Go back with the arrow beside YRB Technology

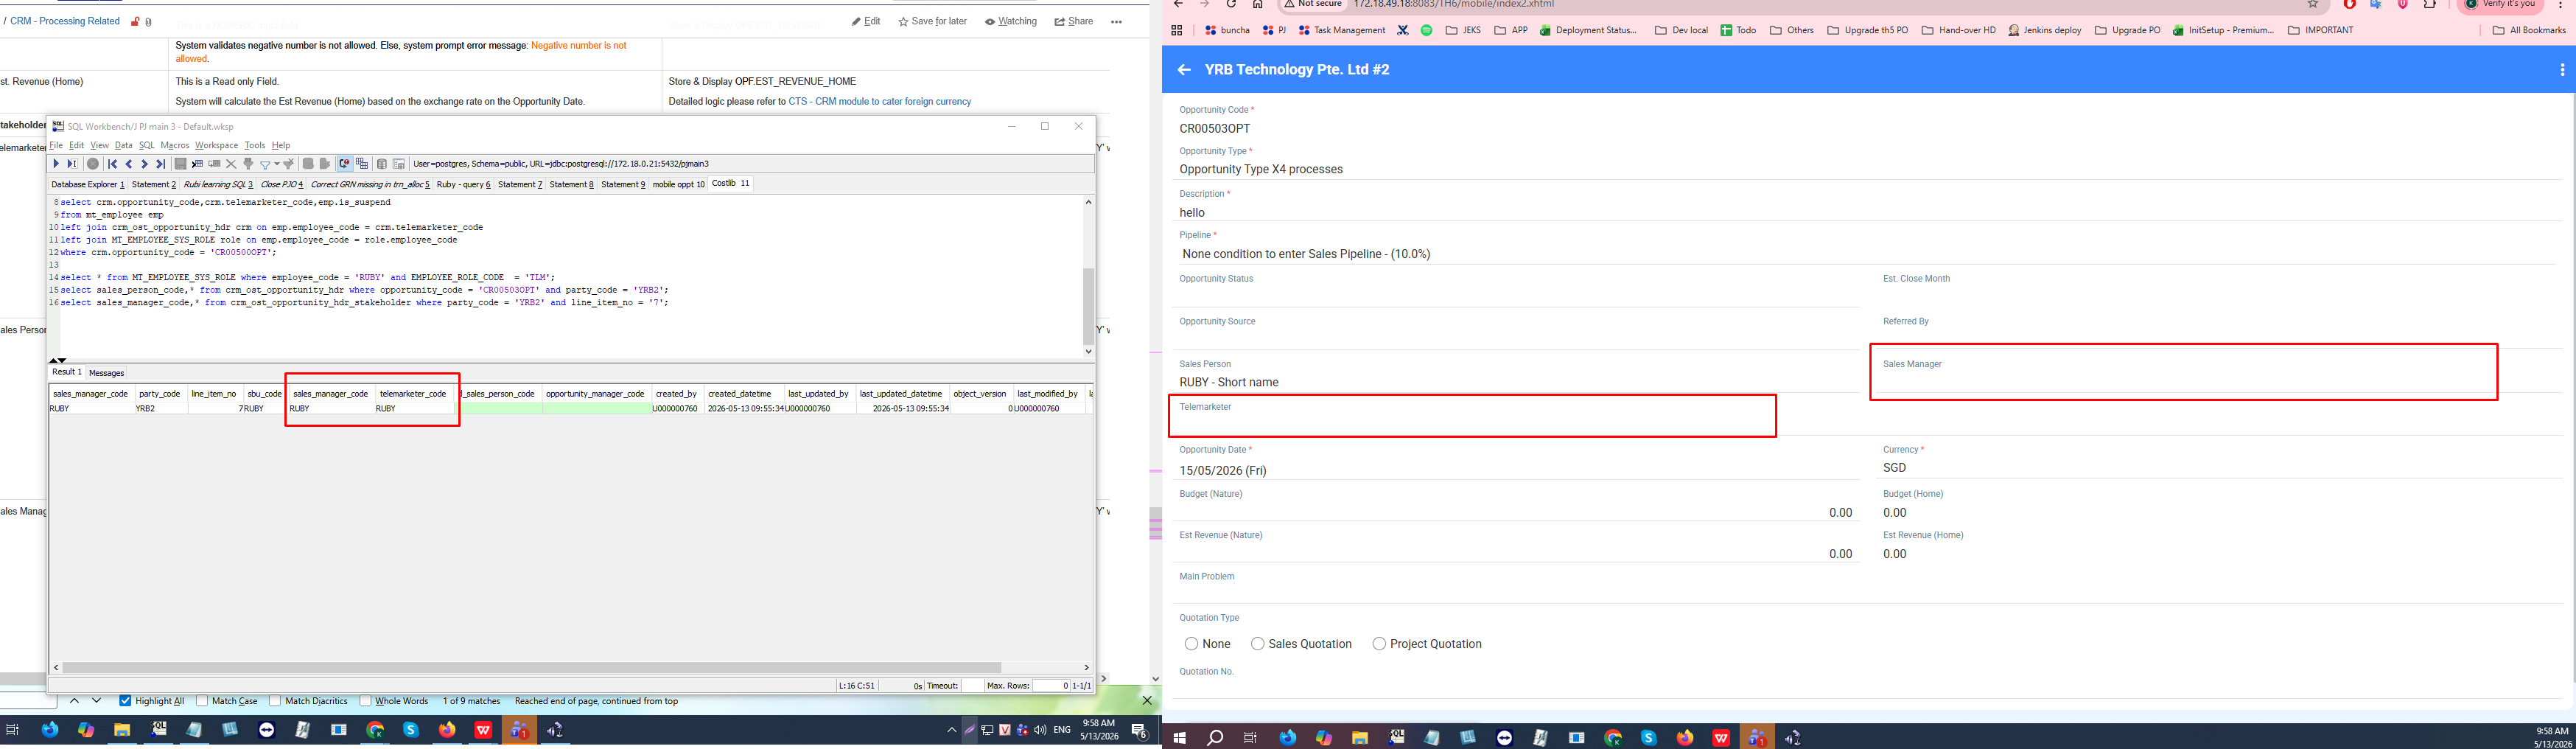click(1184, 70)
